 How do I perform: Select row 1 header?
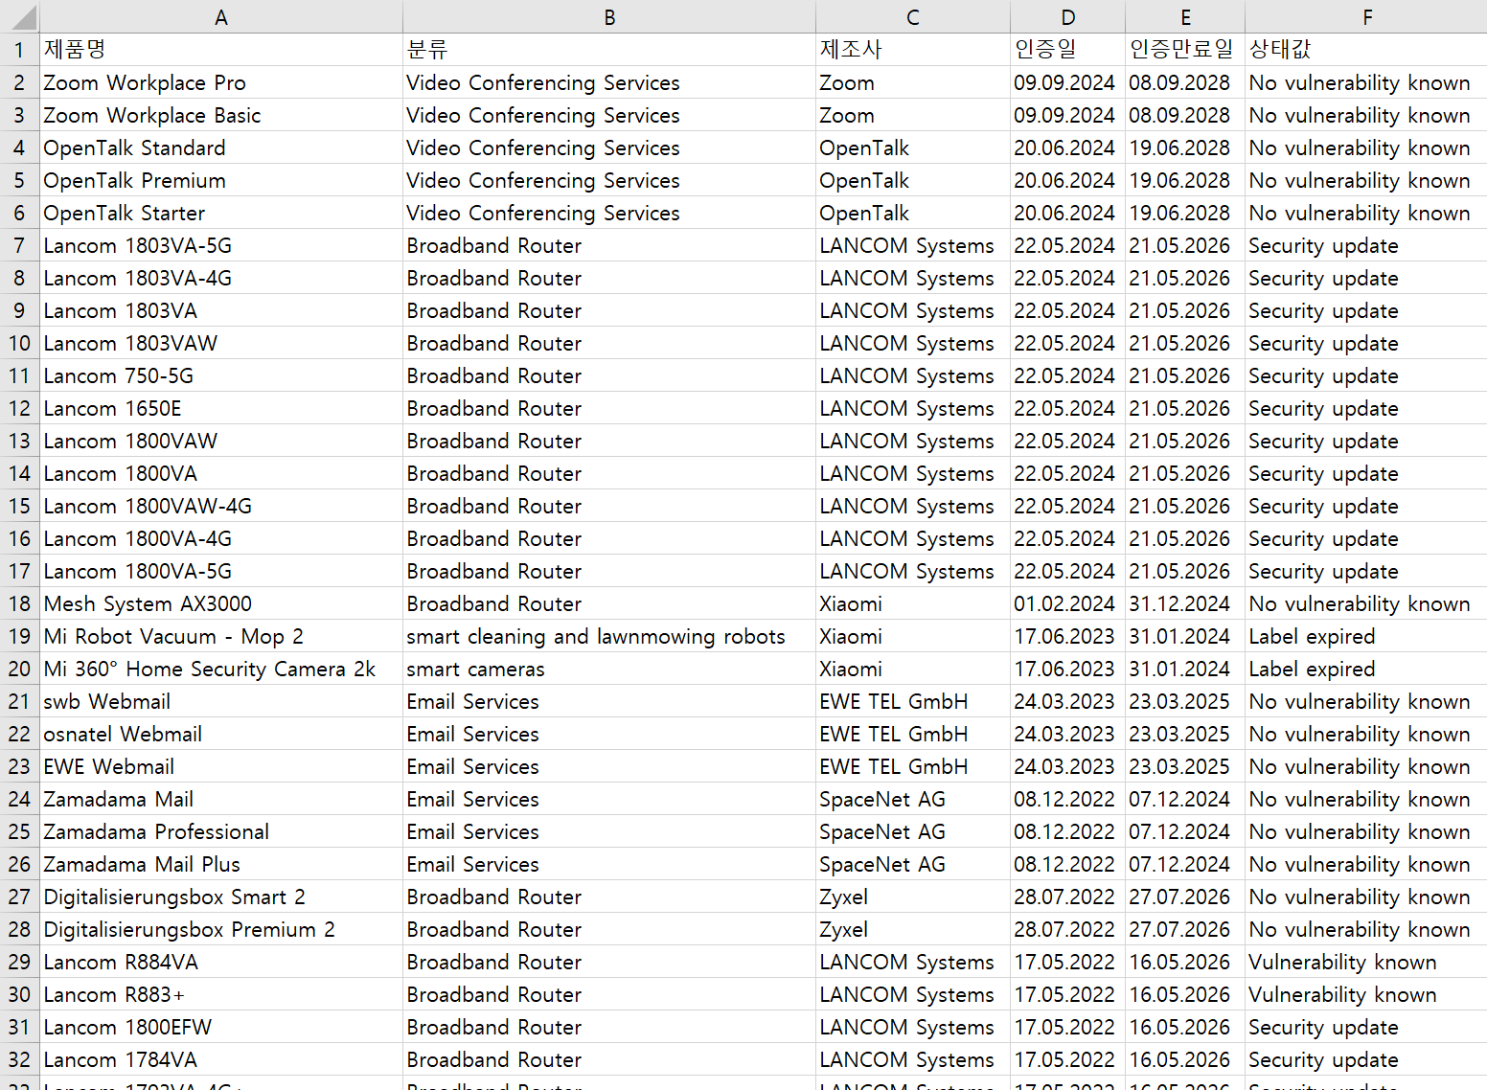19,50
